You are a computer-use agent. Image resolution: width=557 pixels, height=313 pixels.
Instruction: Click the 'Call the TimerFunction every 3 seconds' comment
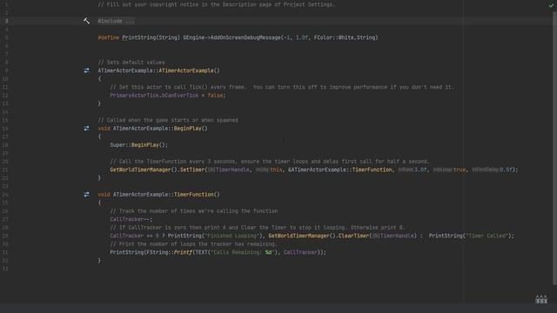pyautogui.click(x=270, y=162)
